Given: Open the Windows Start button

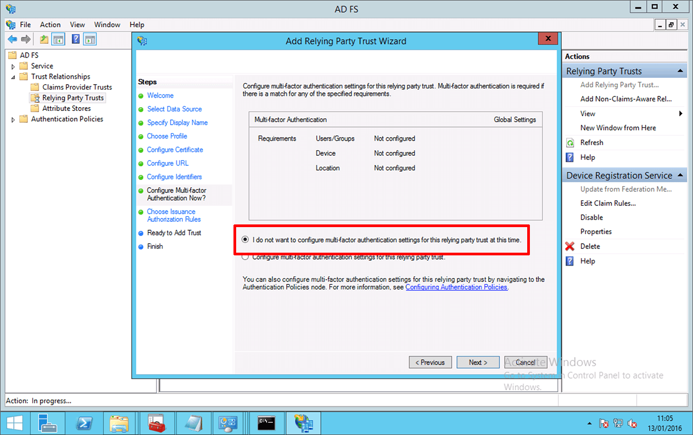Looking at the screenshot, I should click(x=14, y=423).
